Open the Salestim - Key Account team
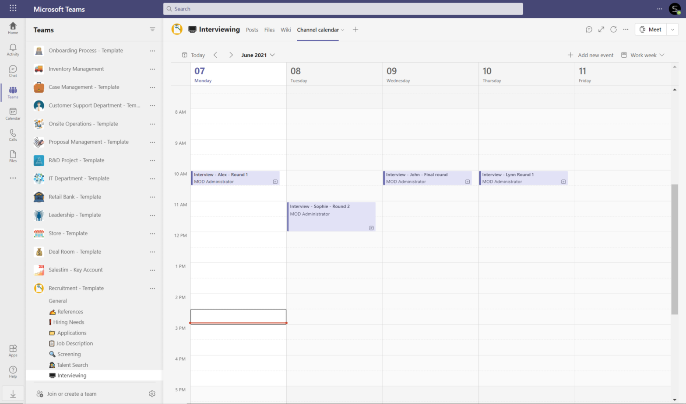 [x=75, y=270]
